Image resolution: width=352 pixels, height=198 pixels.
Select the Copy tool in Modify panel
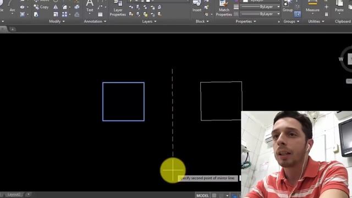coord(41,7)
